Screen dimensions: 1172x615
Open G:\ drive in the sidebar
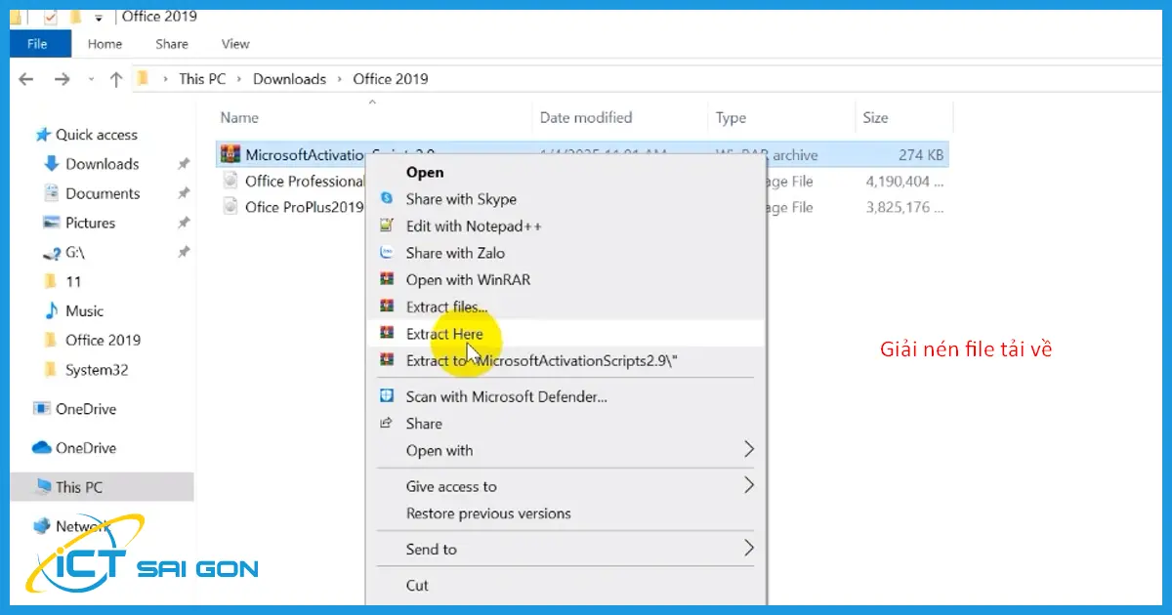(x=75, y=252)
